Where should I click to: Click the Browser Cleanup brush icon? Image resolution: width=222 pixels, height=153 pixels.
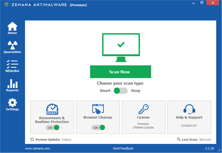pyautogui.click(x=98, y=109)
